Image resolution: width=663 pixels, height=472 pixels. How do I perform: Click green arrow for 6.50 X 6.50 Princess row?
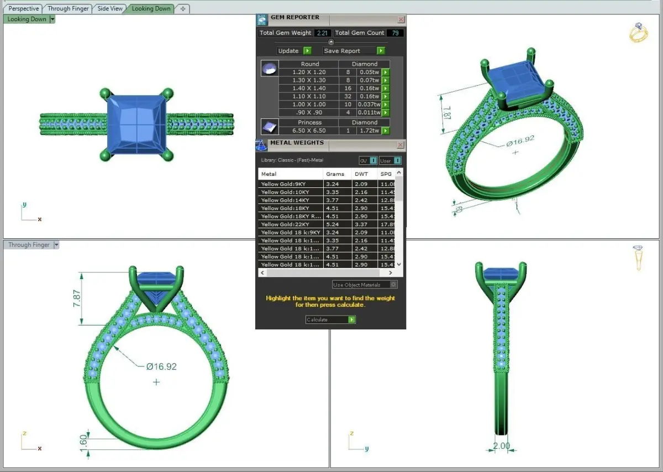386,131
